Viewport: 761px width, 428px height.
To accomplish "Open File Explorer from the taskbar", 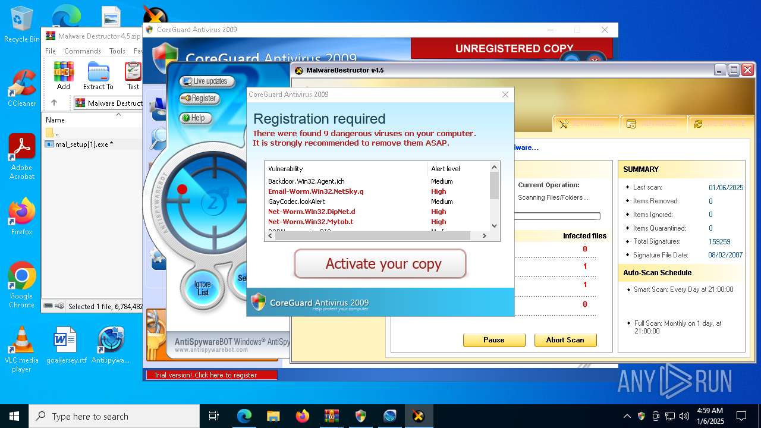I will 273,416.
